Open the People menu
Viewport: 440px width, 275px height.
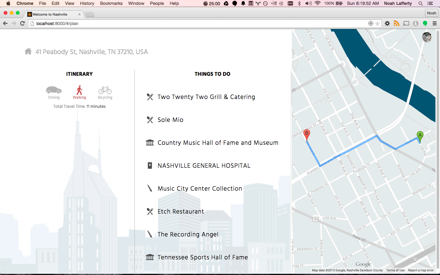tap(157, 3)
